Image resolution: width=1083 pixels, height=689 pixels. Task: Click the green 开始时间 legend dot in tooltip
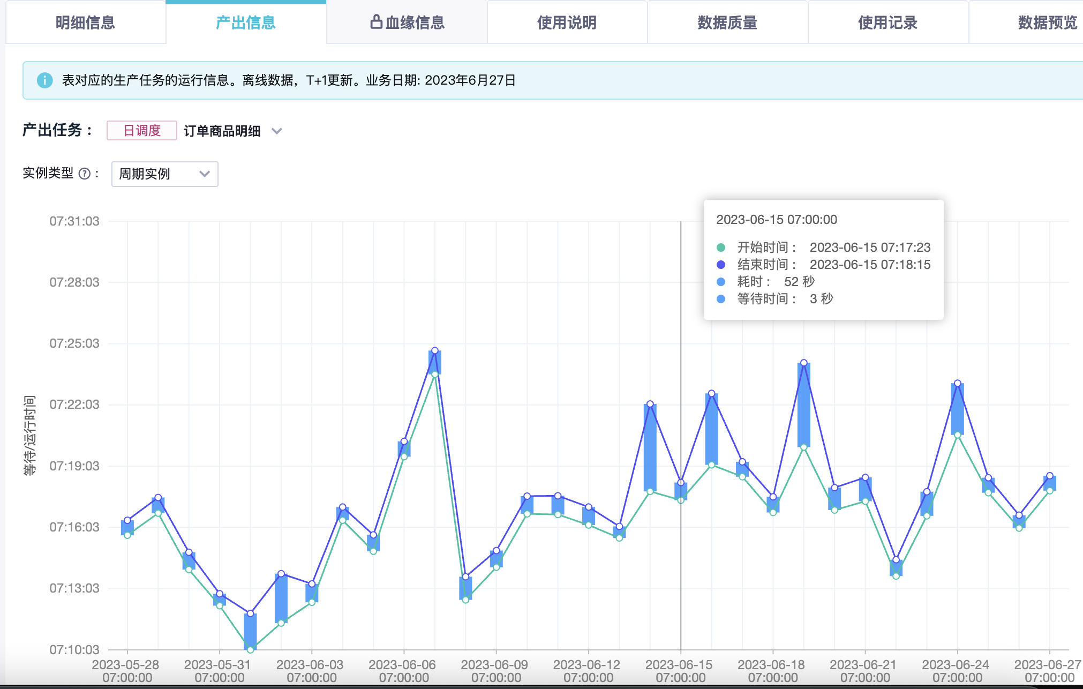point(721,248)
